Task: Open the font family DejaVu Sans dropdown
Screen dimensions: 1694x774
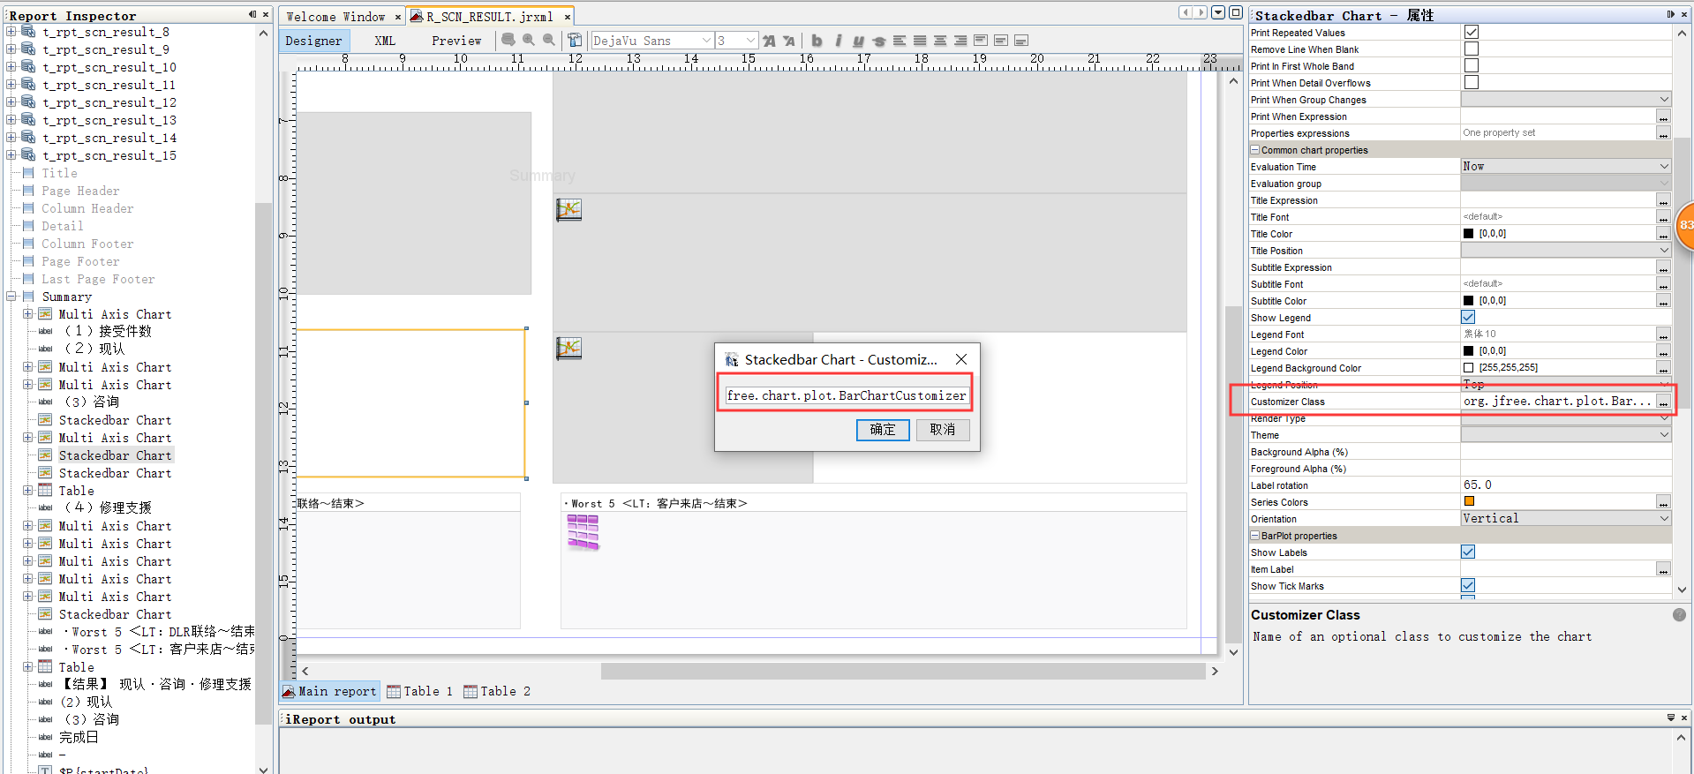Action: tap(706, 41)
